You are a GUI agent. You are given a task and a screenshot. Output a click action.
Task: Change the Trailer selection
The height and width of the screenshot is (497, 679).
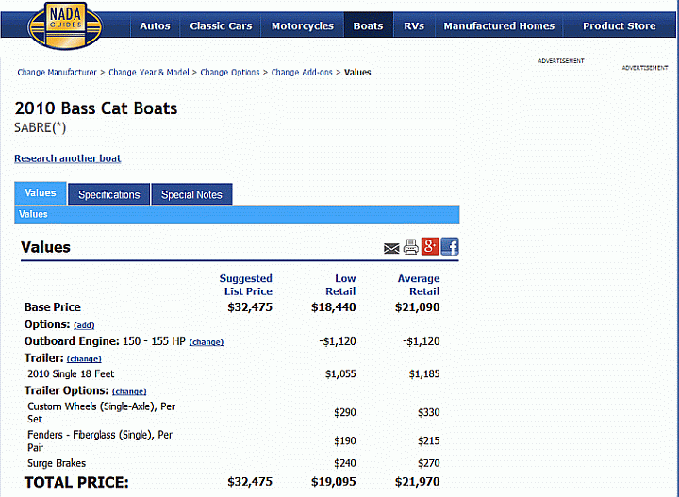[84, 359]
